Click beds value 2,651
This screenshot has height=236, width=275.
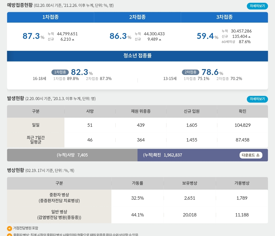[x=190, y=198]
